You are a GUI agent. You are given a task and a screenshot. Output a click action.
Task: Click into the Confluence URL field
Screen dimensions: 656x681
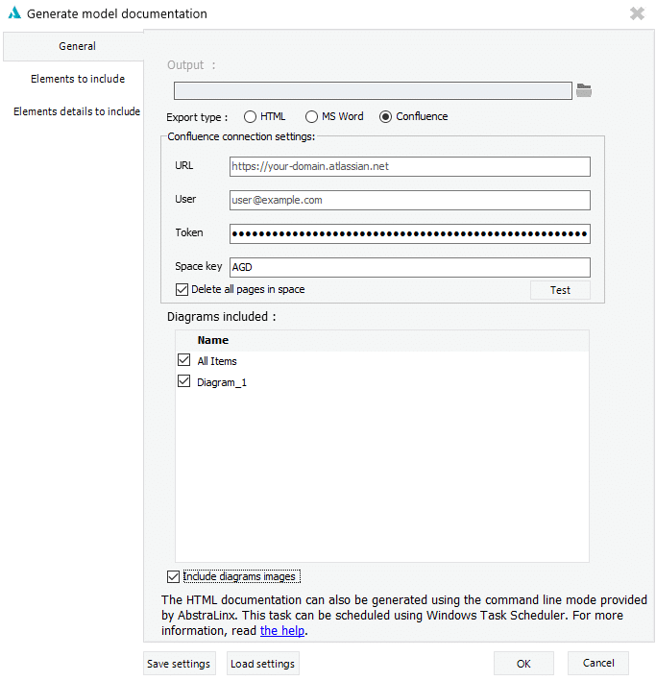tap(409, 166)
